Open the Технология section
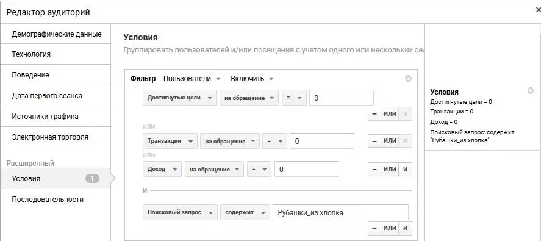Image resolution: width=541 pixels, height=241 pixels. [56, 54]
